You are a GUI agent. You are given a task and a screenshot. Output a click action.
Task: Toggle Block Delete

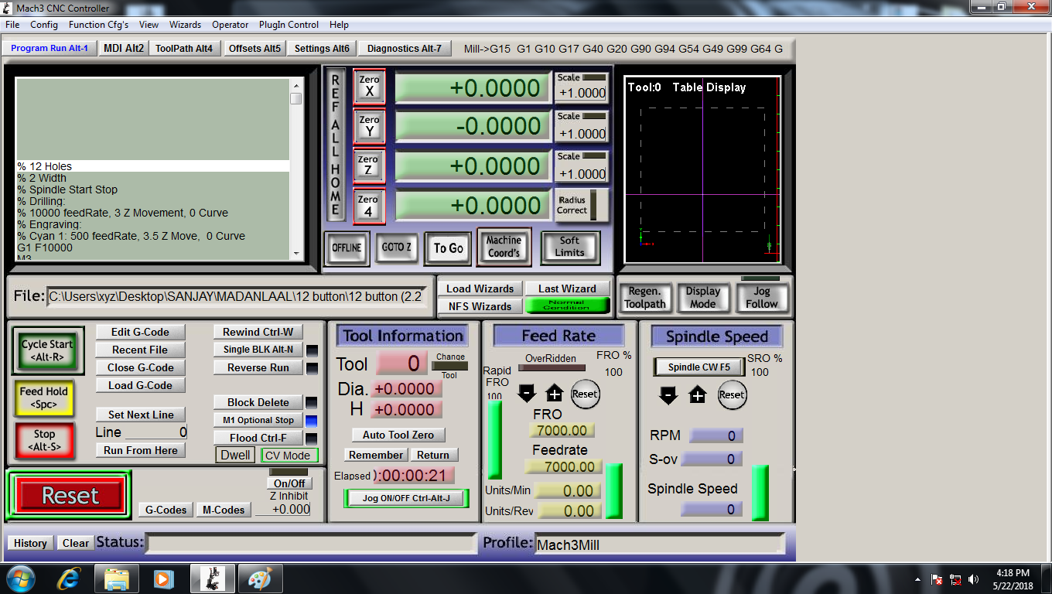[258, 402]
